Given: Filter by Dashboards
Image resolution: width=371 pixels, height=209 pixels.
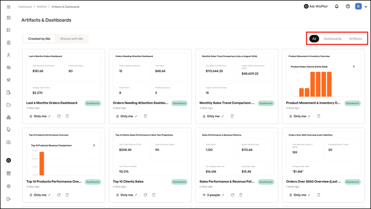Looking at the screenshot, I should [x=332, y=39].
